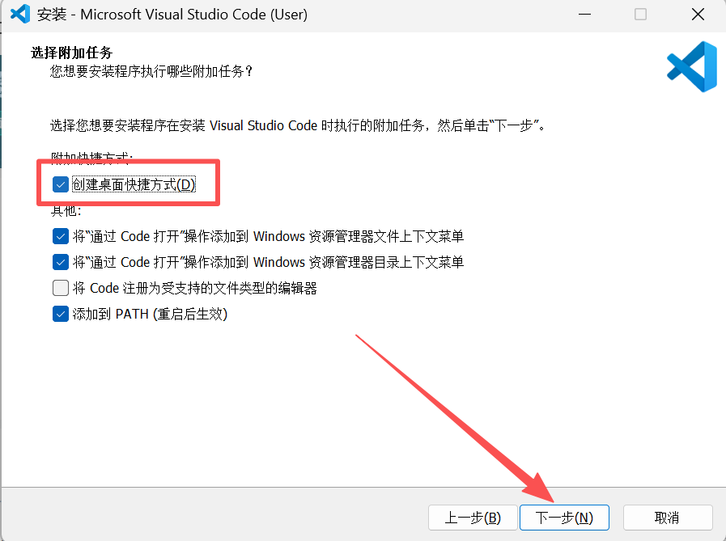Toggle the 创建桌面快捷方式(D) checkbox

pyautogui.click(x=60, y=184)
